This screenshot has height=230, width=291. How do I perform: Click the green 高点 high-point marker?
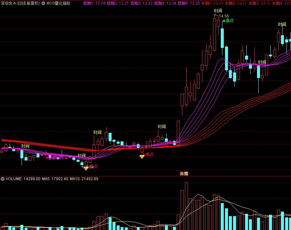coord(228,21)
